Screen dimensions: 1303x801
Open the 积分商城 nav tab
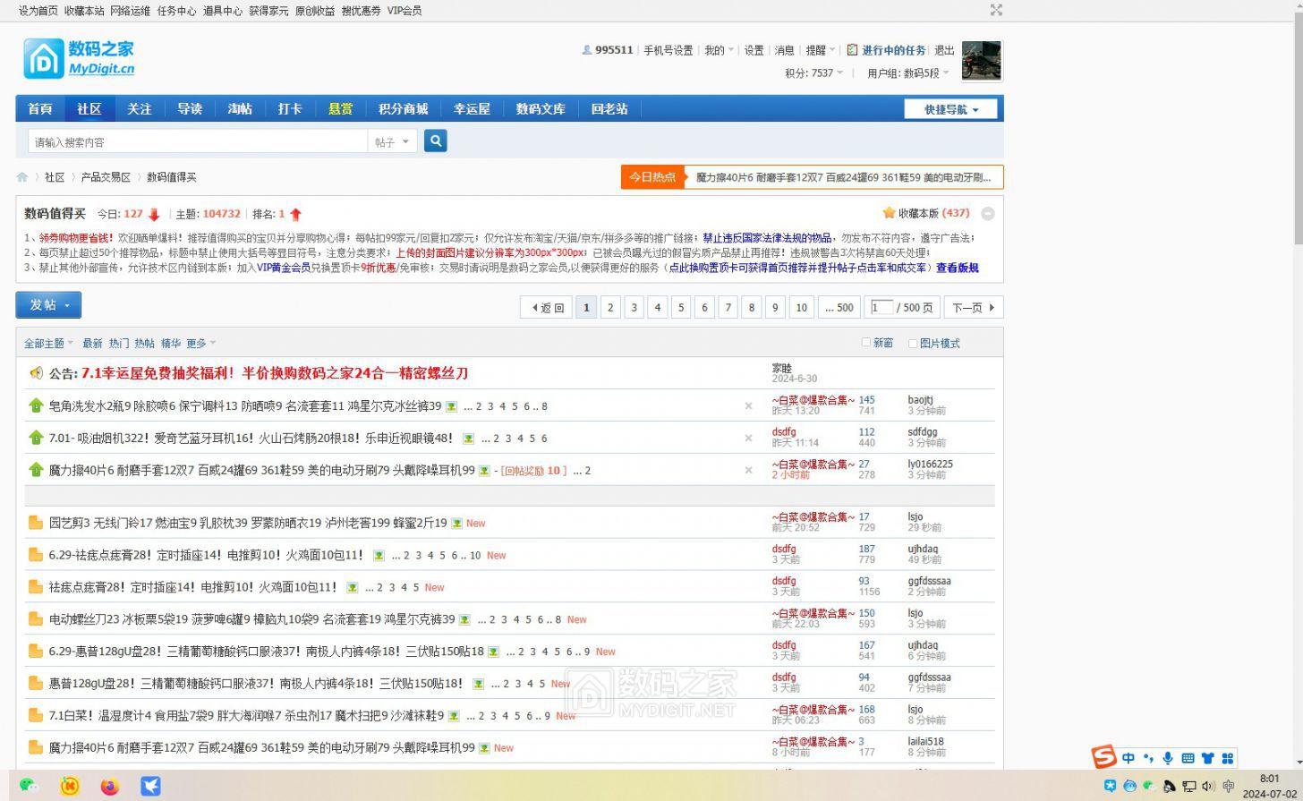point(403,108)
